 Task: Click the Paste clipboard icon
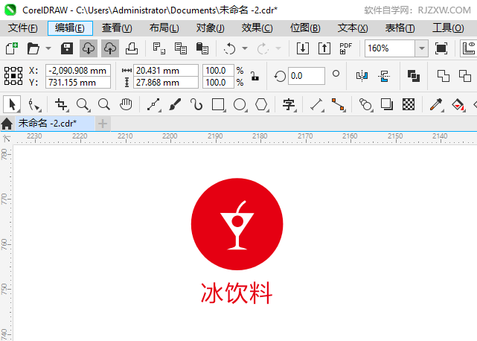202,48
